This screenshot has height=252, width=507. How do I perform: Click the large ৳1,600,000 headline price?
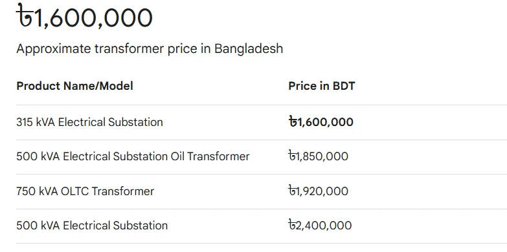point(84,16)
